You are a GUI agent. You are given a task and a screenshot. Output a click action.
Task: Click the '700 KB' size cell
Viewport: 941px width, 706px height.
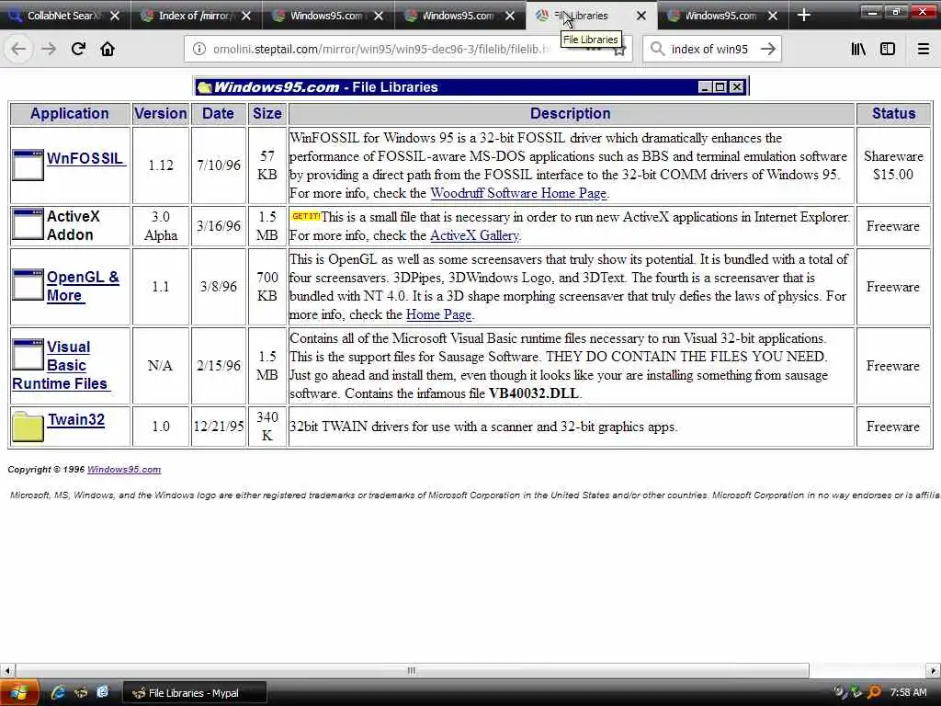(267, 287)
